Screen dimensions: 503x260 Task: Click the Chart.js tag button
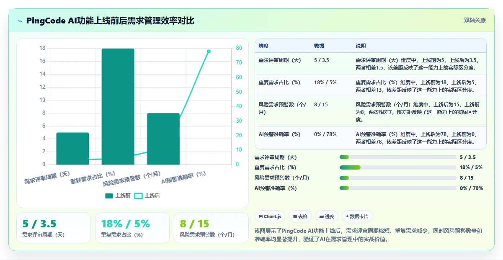(x=270, y=216)
